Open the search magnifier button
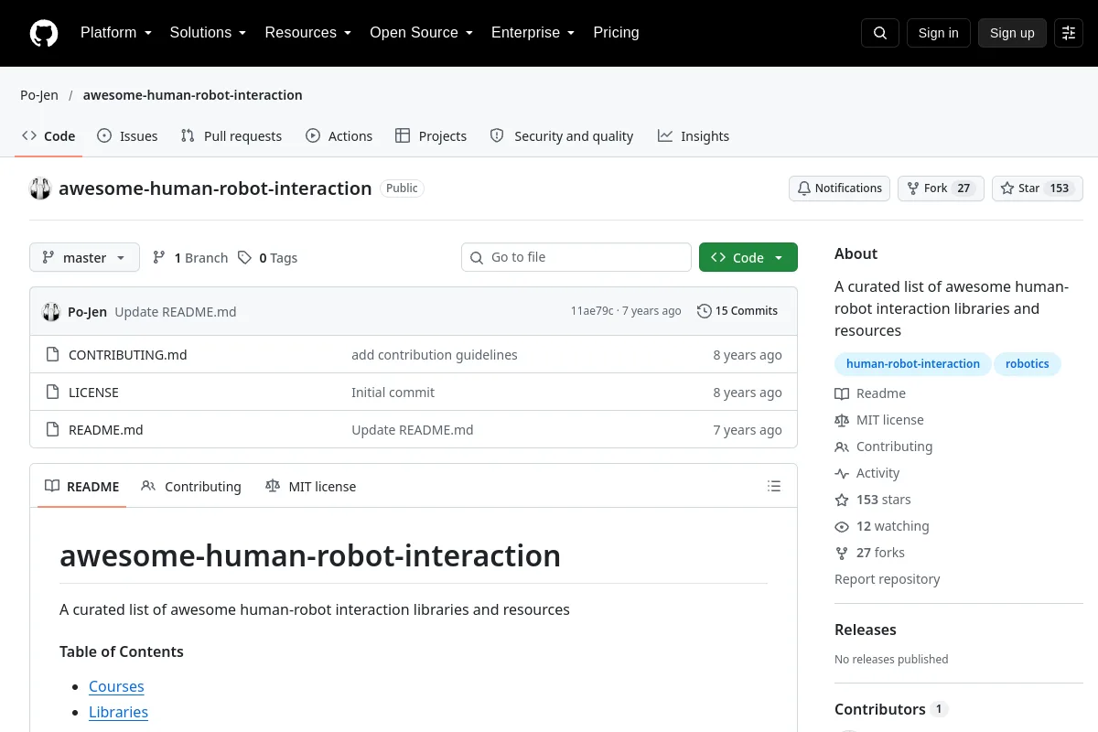The height and width of the screenshot is (732, 1098). tap(880, 33)
